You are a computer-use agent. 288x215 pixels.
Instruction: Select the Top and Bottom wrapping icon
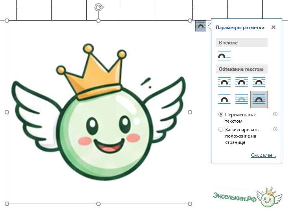[224, 99]
